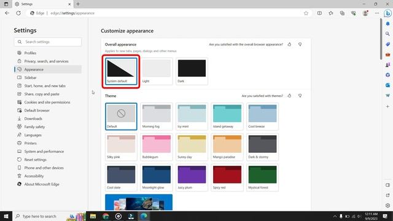Image resolution: width=393 pixels, height=221 pixels.
Task: Open split screen icon in toolbar
Action: (319, 13)
